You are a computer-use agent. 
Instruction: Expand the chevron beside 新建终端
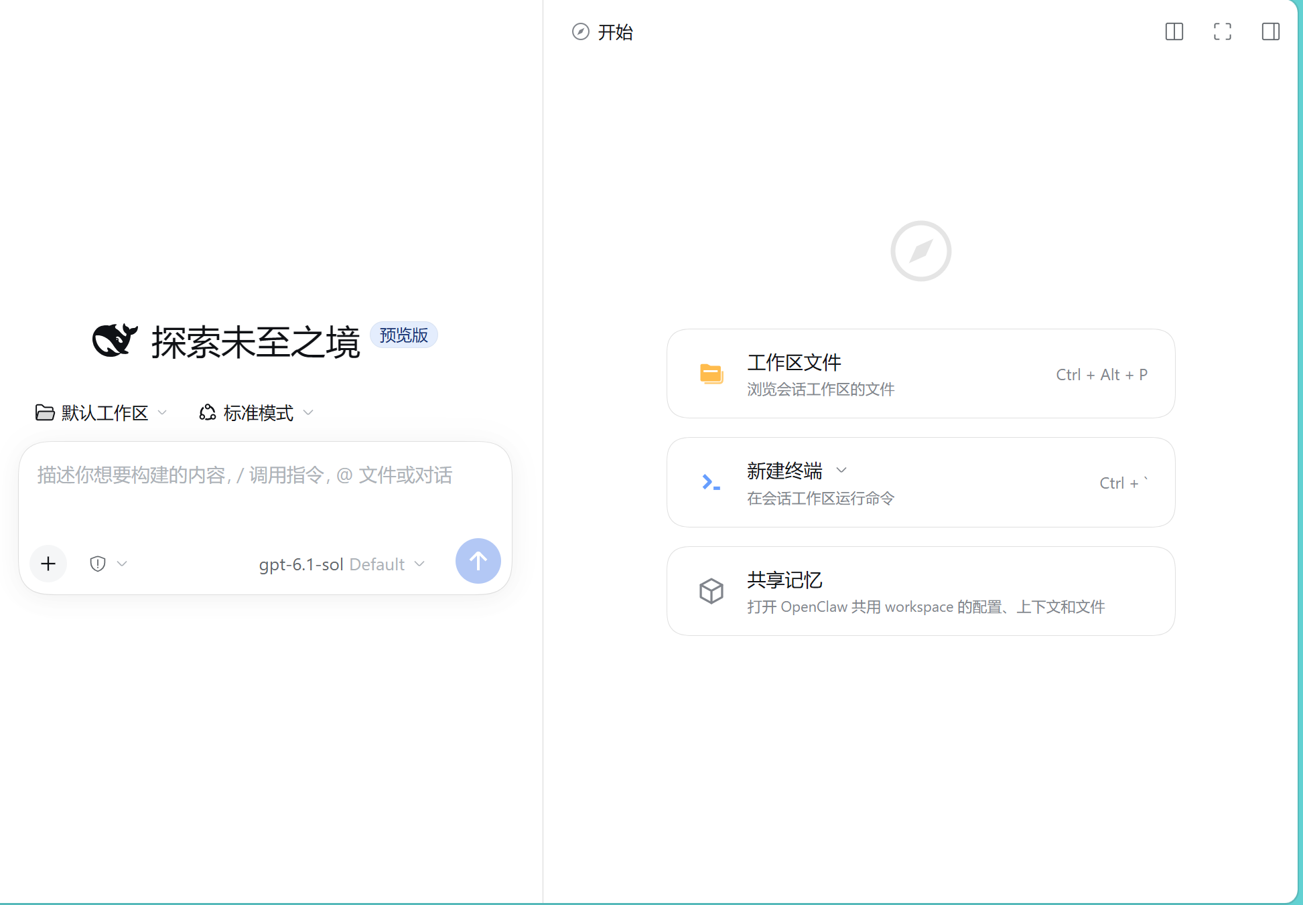pos(841,471)
